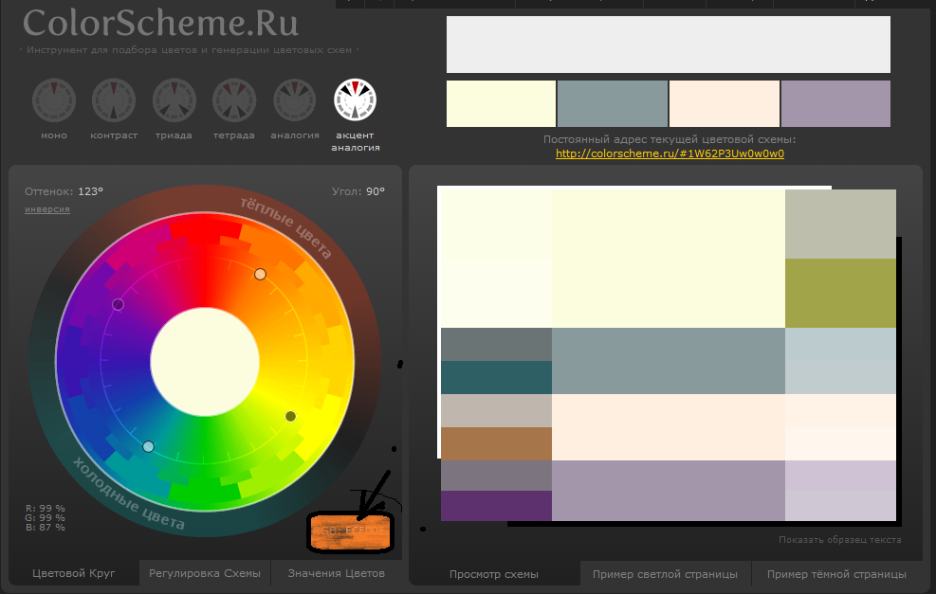Click the wide white-gray top swatch

pos(669,45)
